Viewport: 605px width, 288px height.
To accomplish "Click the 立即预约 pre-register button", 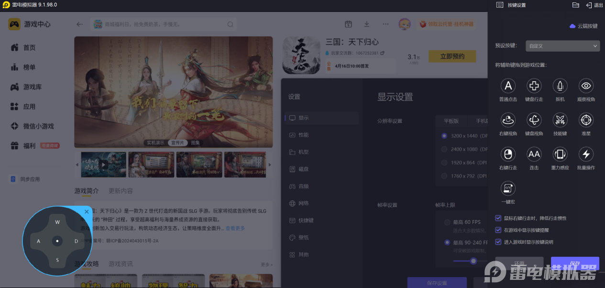I will point(452,56).
